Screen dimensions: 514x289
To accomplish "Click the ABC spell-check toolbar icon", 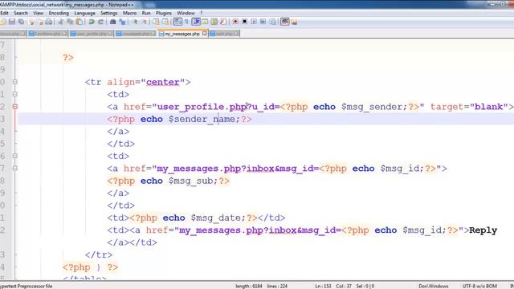I will pyautogui.click(x=285, y=22).
